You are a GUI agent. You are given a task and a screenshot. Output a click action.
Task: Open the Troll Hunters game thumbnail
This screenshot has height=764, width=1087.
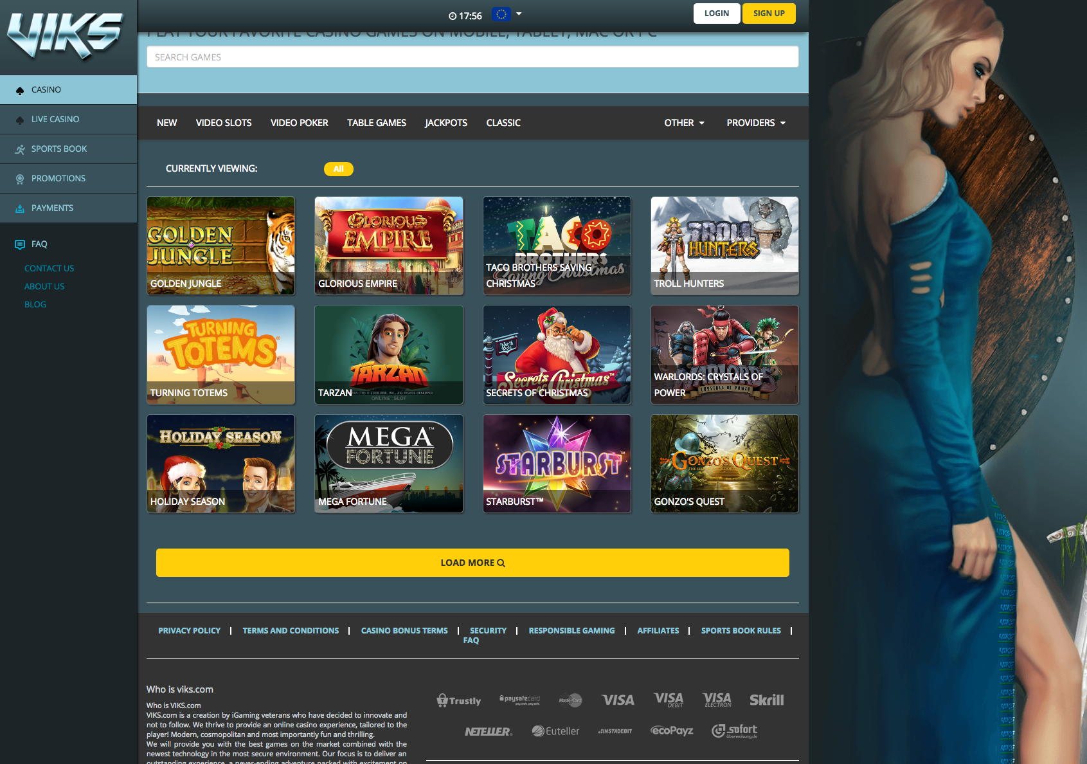(x=725, y=246)
